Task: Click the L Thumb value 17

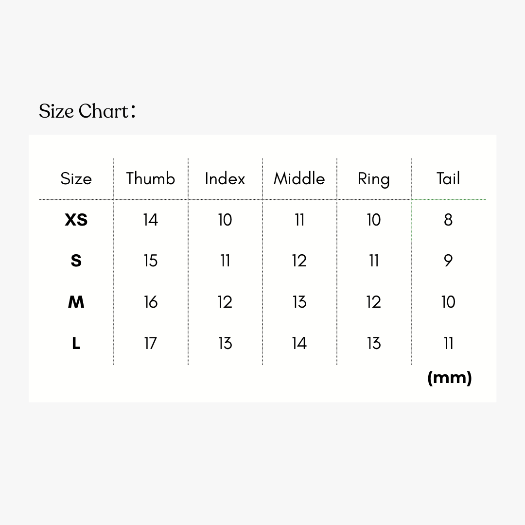Action: click(151, 344)
